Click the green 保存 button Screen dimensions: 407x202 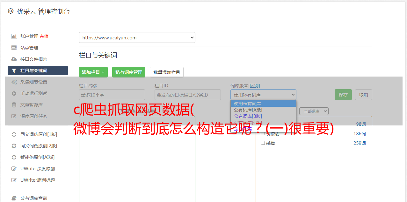pos(343,95)
